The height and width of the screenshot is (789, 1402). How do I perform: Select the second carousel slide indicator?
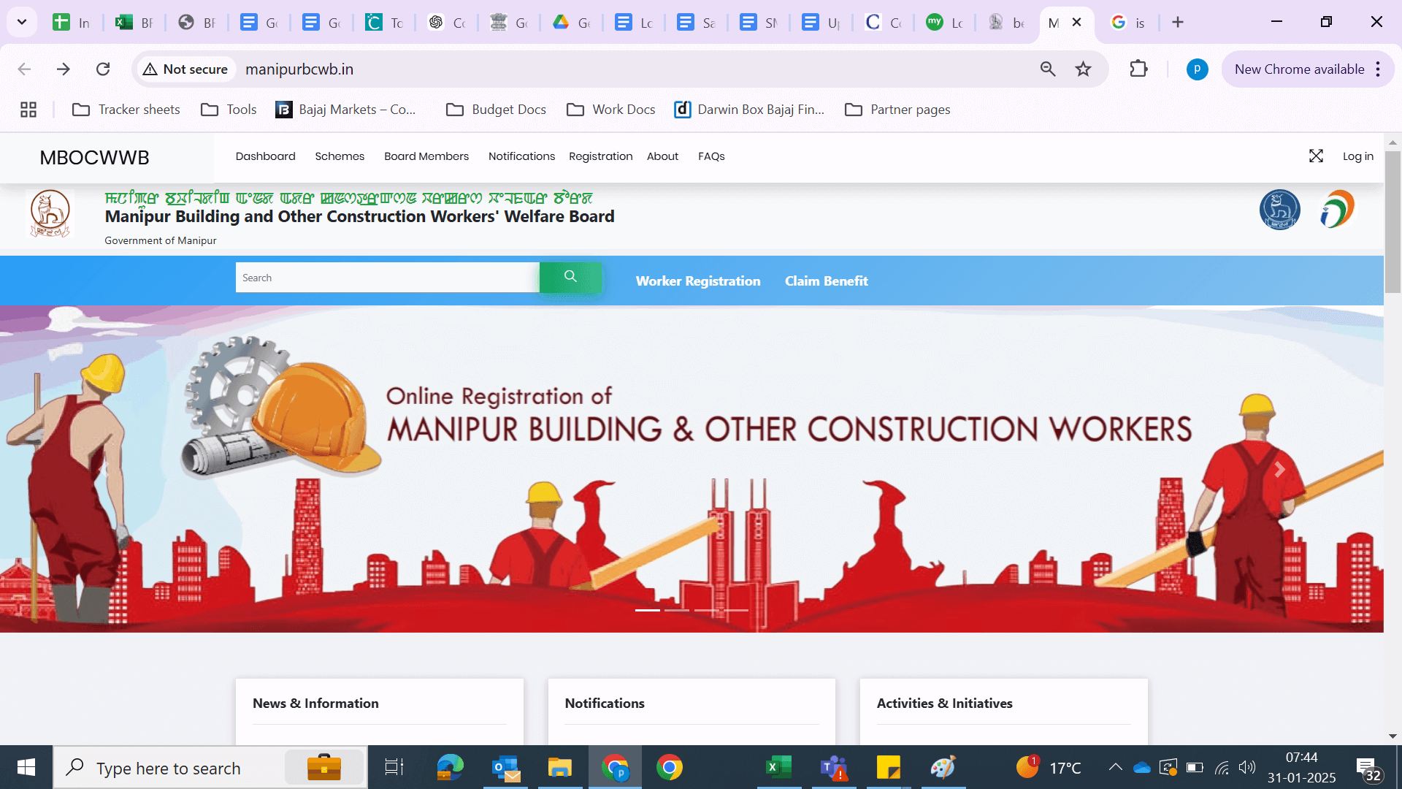click(677, 610)
